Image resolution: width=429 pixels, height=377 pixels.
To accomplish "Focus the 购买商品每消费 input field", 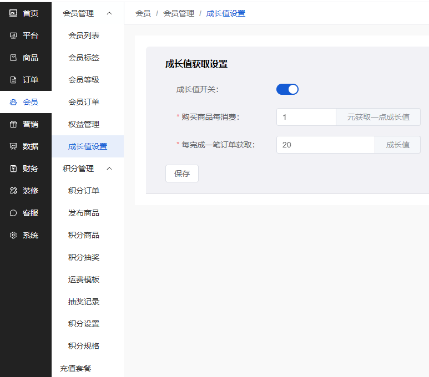I will [306, 117].
